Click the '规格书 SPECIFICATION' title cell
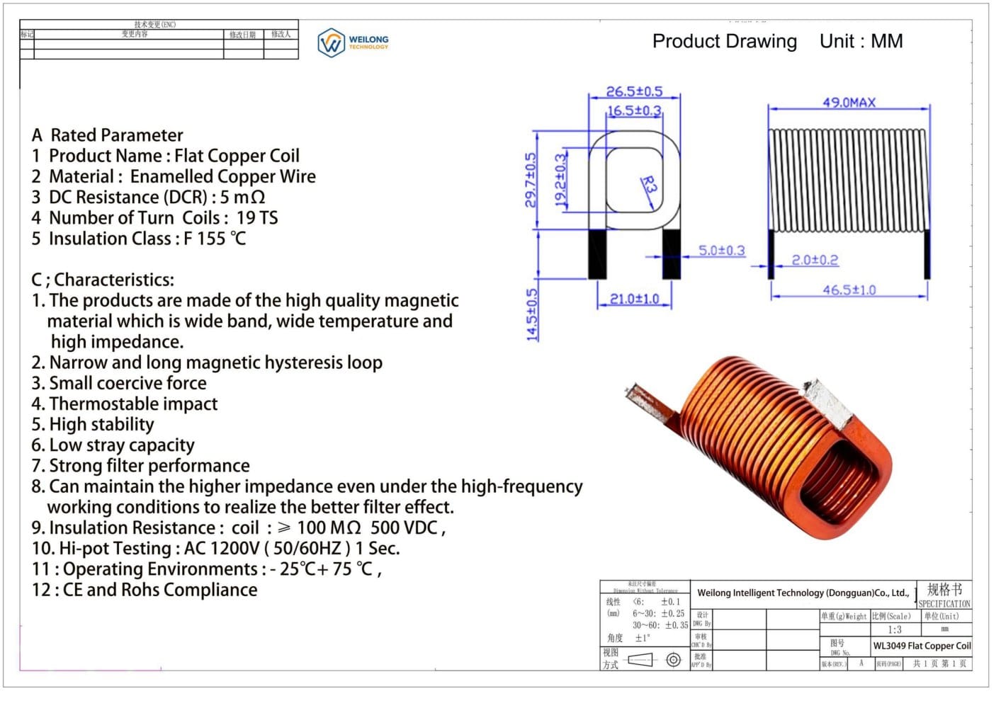This screenshot has width=1001, height=708. [x=944, y=595]
